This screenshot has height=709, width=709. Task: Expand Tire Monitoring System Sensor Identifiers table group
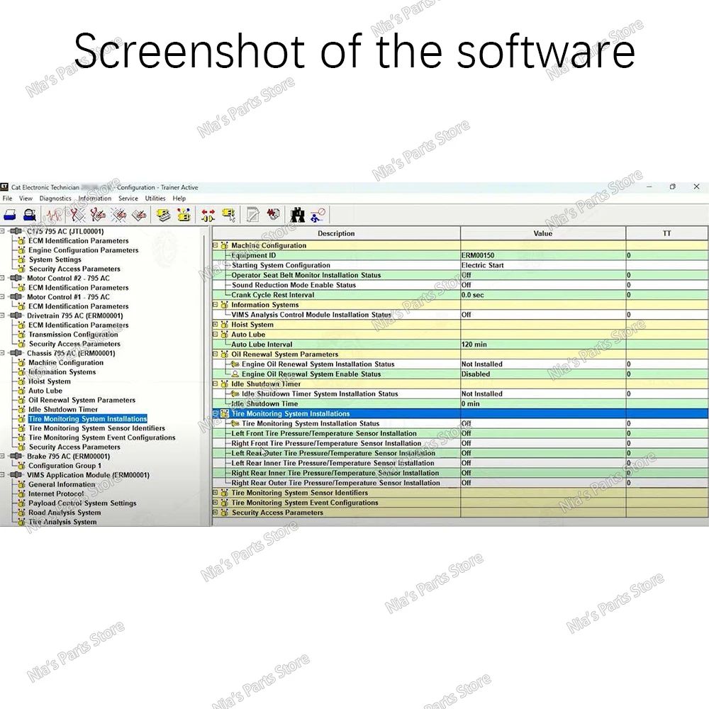tap(216, 493)
